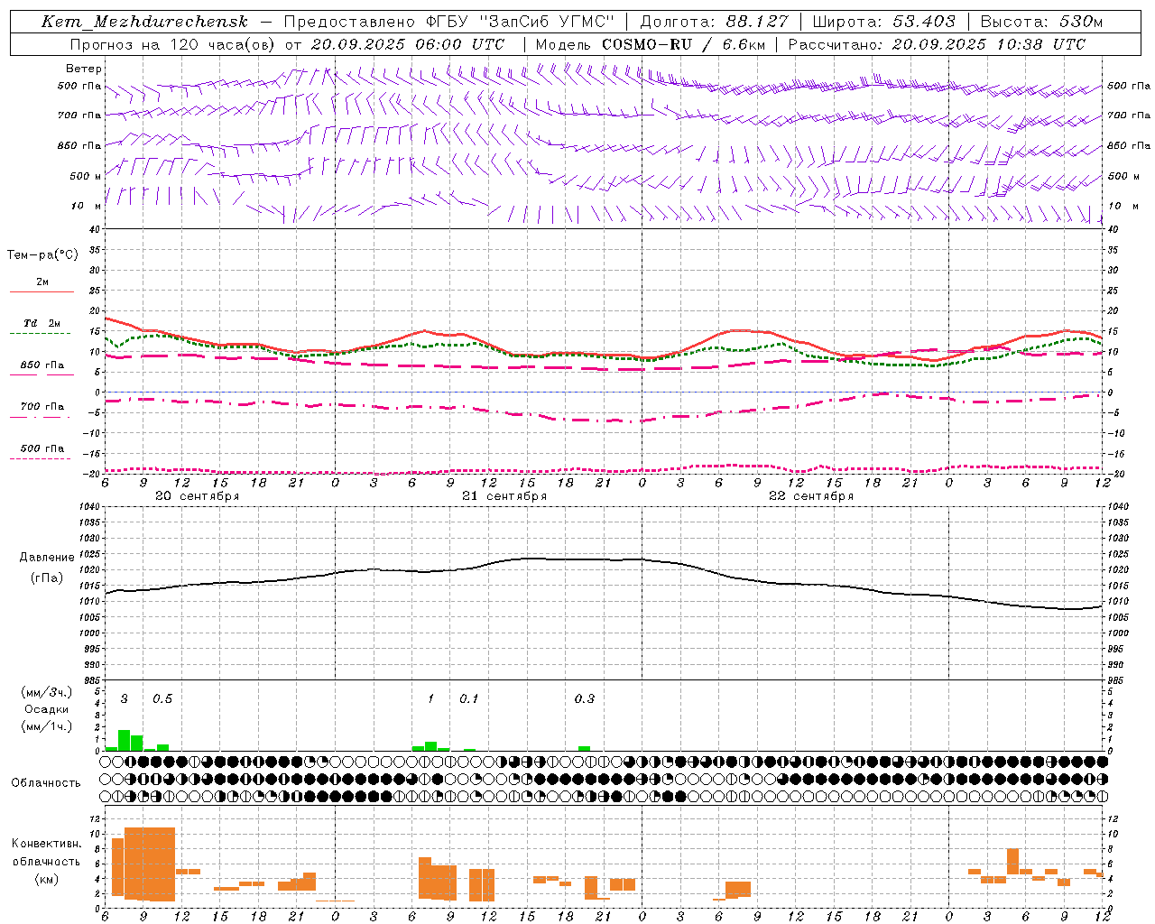Click the Td 2м dew point legend label
Viewport: 1155px width, 924px height.
point(42,323)
